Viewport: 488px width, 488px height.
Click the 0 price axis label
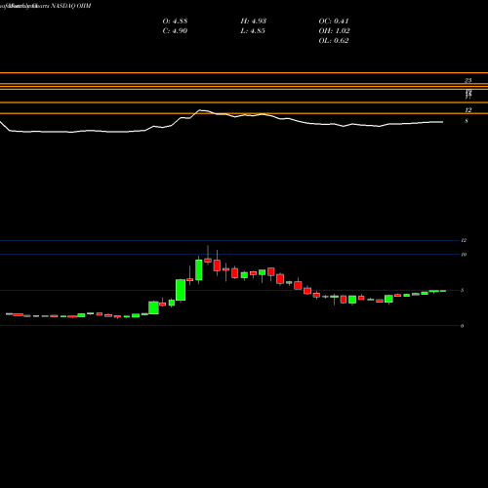click(463, 326)
